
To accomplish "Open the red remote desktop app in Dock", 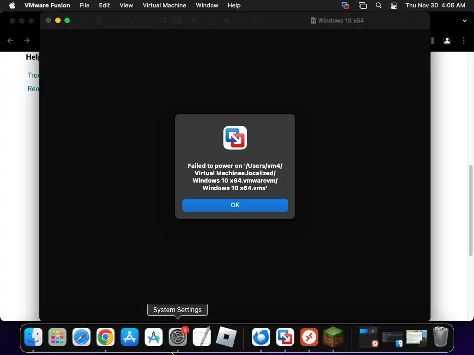I will click(x=309, y=337).
